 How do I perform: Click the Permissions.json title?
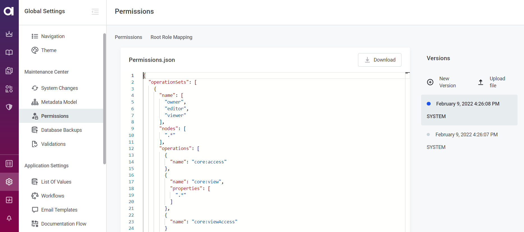[x=152, y=60]
